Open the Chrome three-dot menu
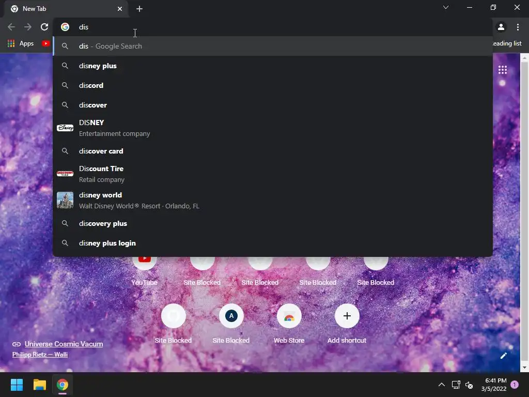This screenshot has height=397, width=529. click(x=518, y=27)
